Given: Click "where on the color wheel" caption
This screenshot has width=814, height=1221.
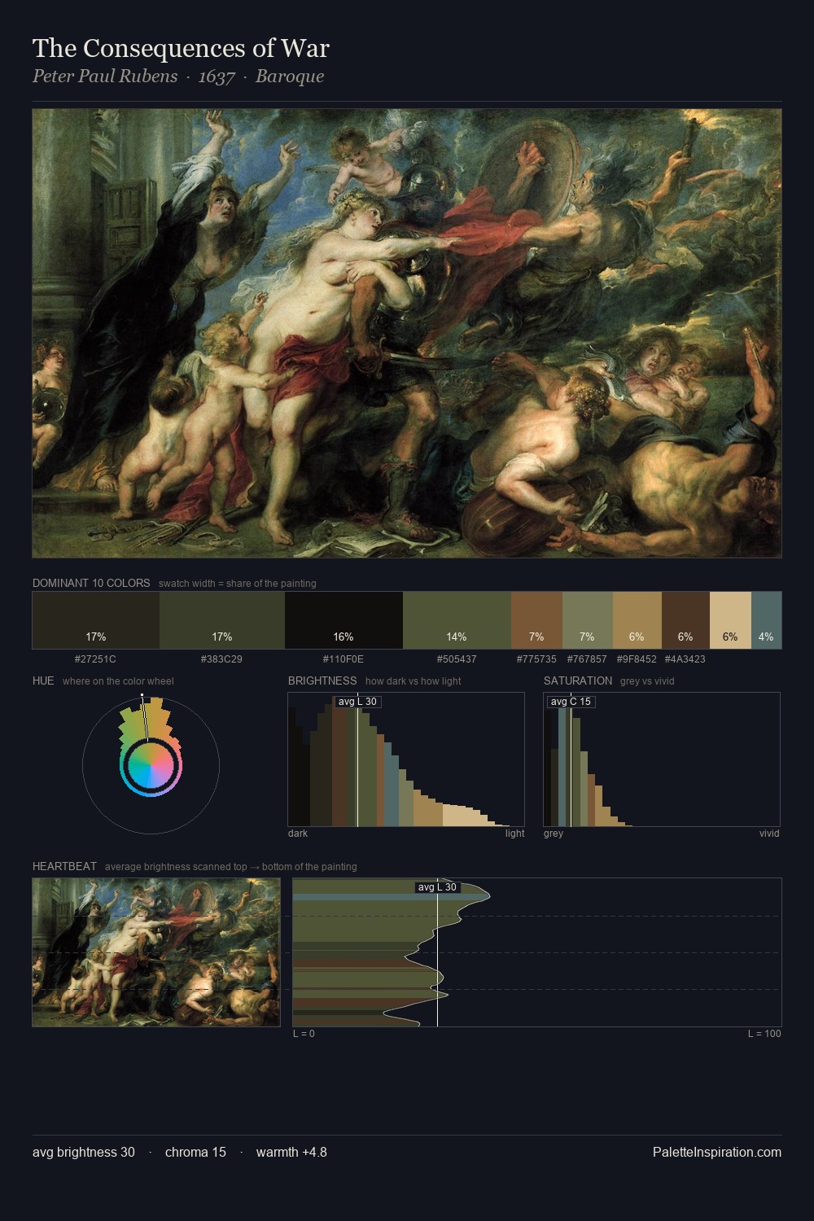Looking at the screenshot, I should pos(118,681).
